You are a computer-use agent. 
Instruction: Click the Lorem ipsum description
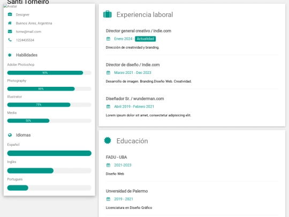pyautogui.click(x=148, y=115)
